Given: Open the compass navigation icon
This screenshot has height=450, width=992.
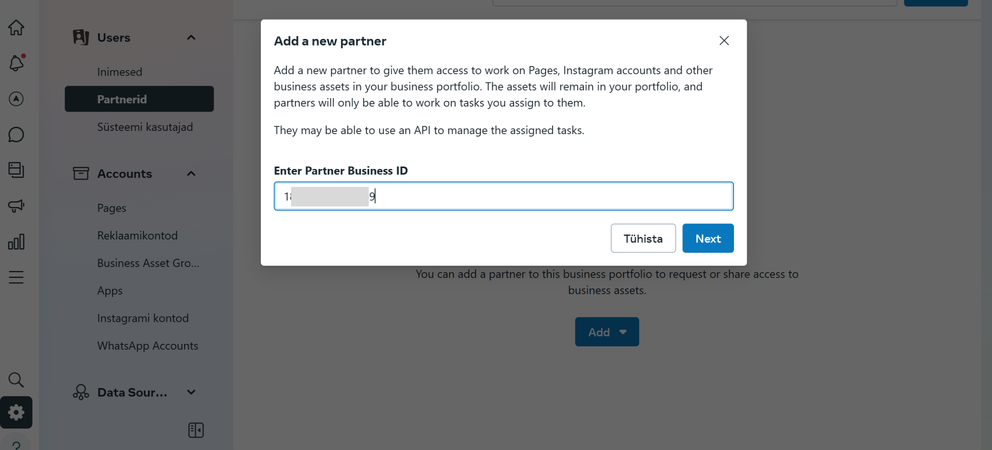Looking at the screenshot, I should click(x=16, y=99).
